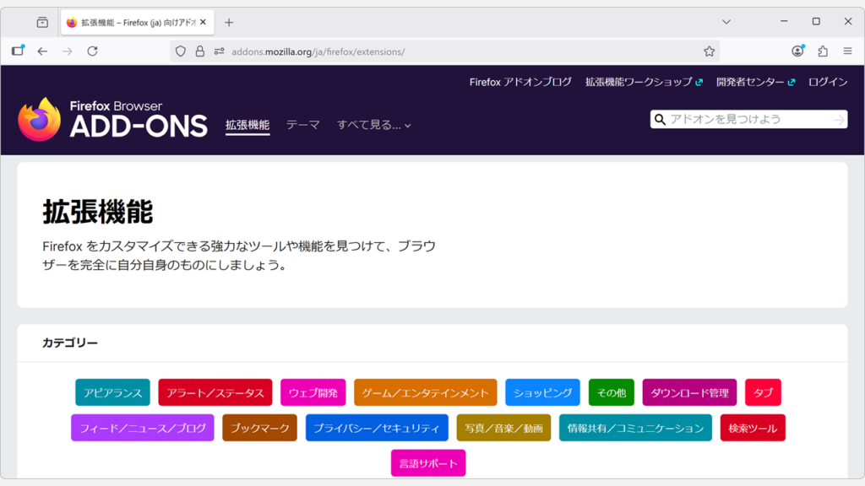Open the タブ category
The width and height of the screenshot is (865, 486).
[763, 392]
